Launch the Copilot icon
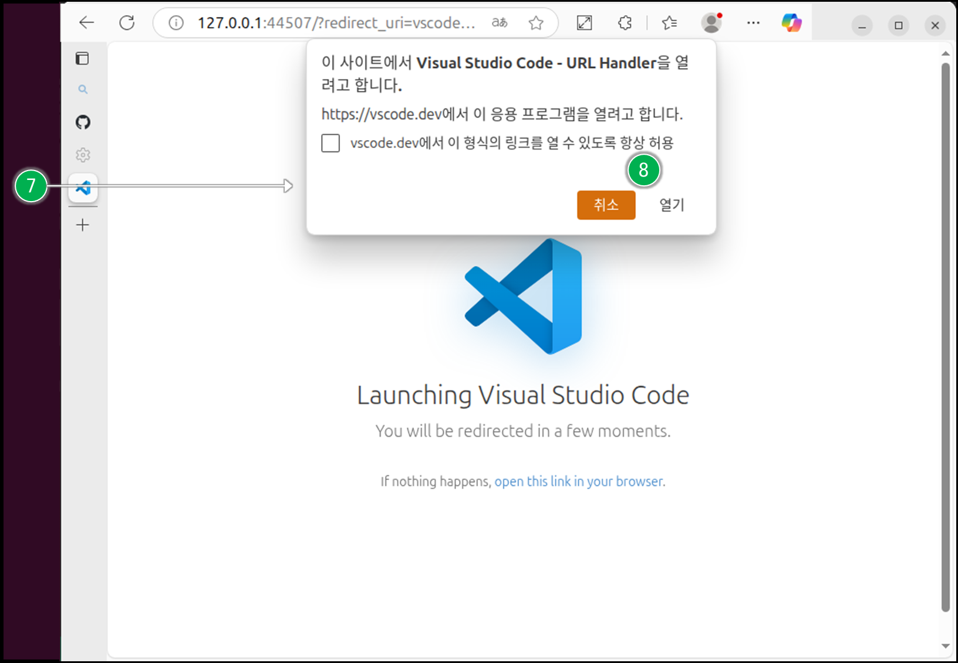 coord(791,23)
